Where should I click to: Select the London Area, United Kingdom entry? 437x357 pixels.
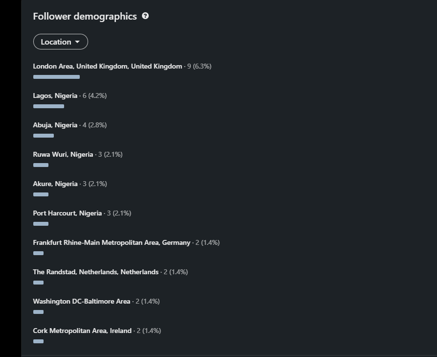107,66
